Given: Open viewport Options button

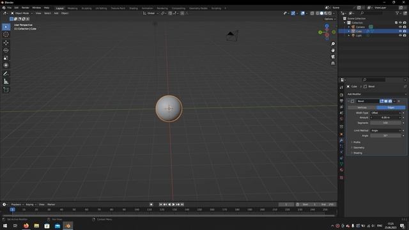Looking at the screenshot, I should pyautogui.click(x=330, y=19).
